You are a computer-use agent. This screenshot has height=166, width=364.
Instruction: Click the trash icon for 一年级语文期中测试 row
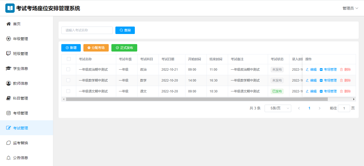tap(341, 91)
